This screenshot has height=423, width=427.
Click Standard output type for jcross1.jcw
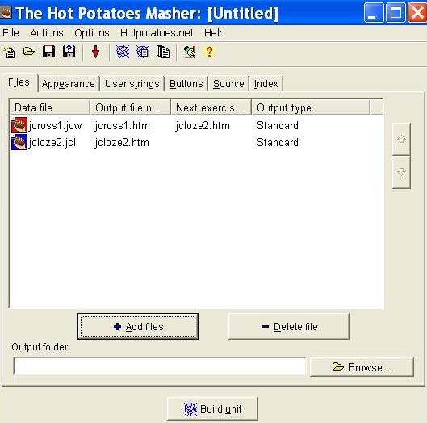(278, 126)
